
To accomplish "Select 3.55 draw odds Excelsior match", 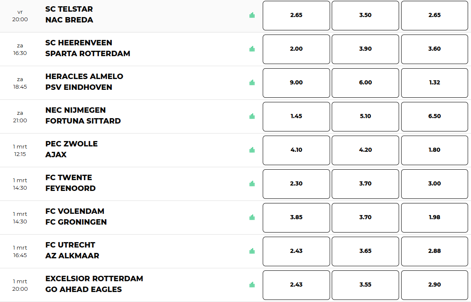I will (365, 285).
